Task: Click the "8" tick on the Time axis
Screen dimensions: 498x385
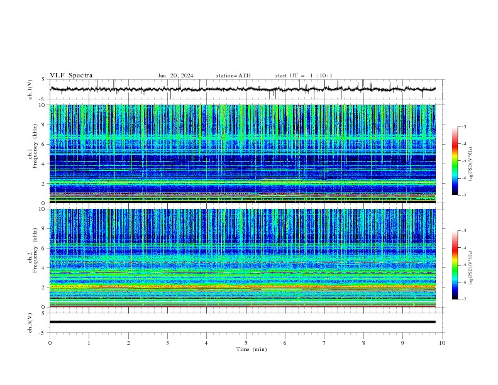Action: click(x=363, y=343)
